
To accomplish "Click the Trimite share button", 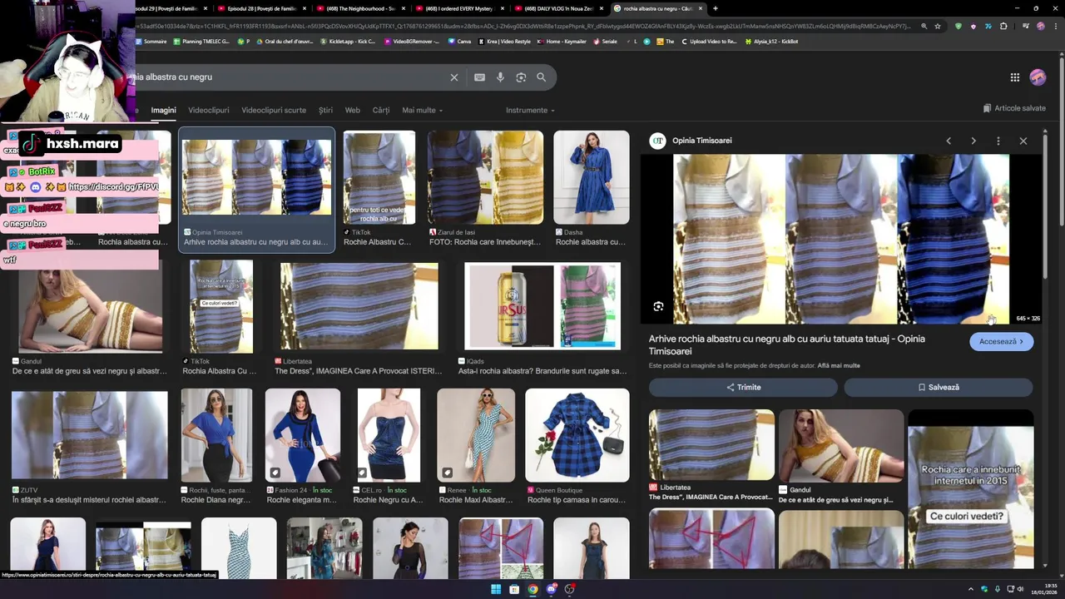I will pyautogui.click(x=743, y=387).
